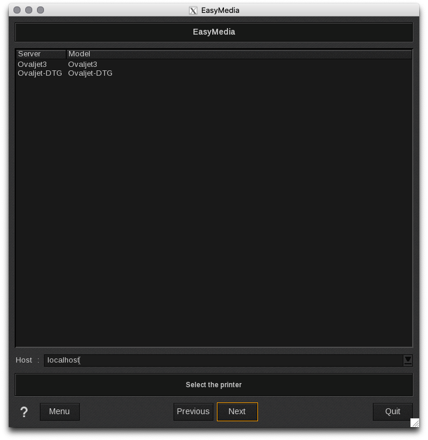Maximize the window using the title bar button
Viewport: 428px width, 440px height.
40,10
